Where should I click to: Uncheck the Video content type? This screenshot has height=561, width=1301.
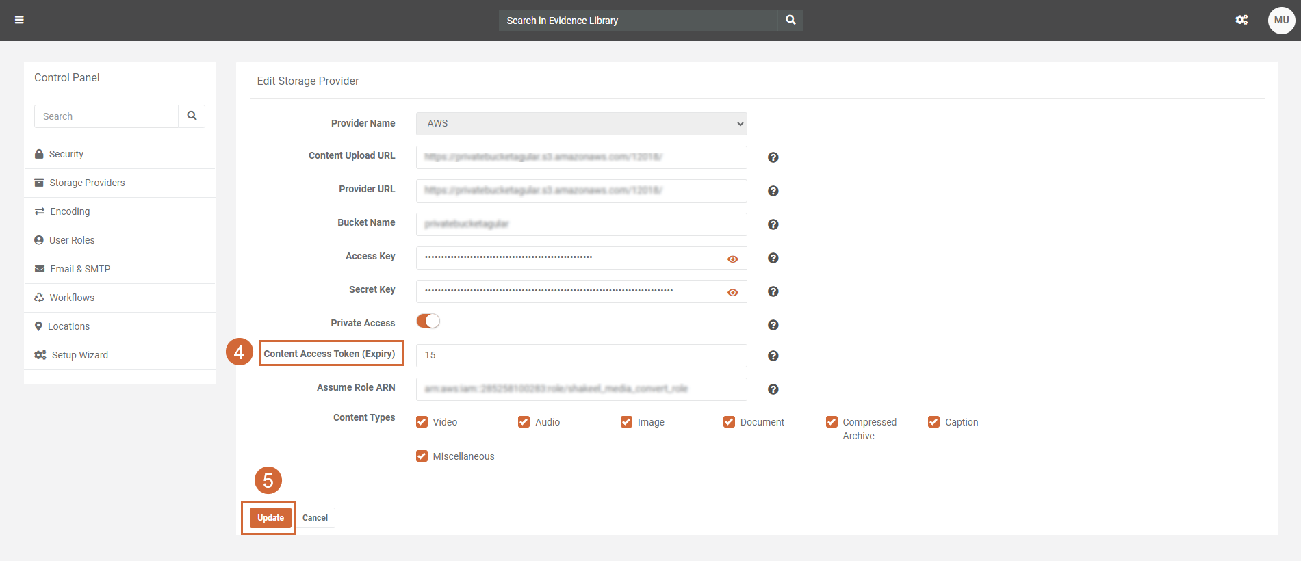point(422,422)
